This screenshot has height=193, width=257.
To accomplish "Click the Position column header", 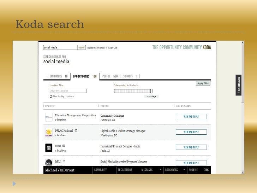I will point(104,106).
